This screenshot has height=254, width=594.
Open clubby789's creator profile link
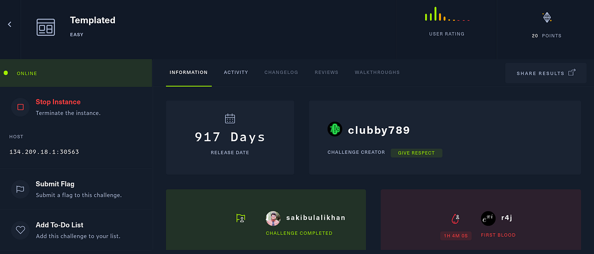pyautogui.click(x=379, y=131)
